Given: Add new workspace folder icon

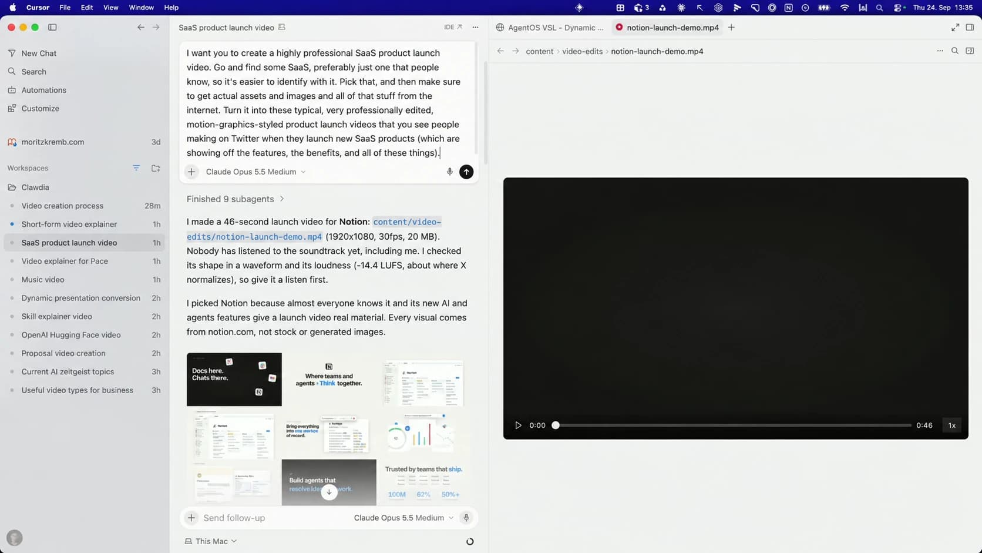Looking at the screenshot, I should coord(156,168).
